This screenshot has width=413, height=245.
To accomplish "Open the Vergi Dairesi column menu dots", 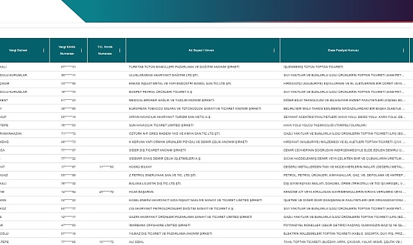I will (x=43, y=50).
